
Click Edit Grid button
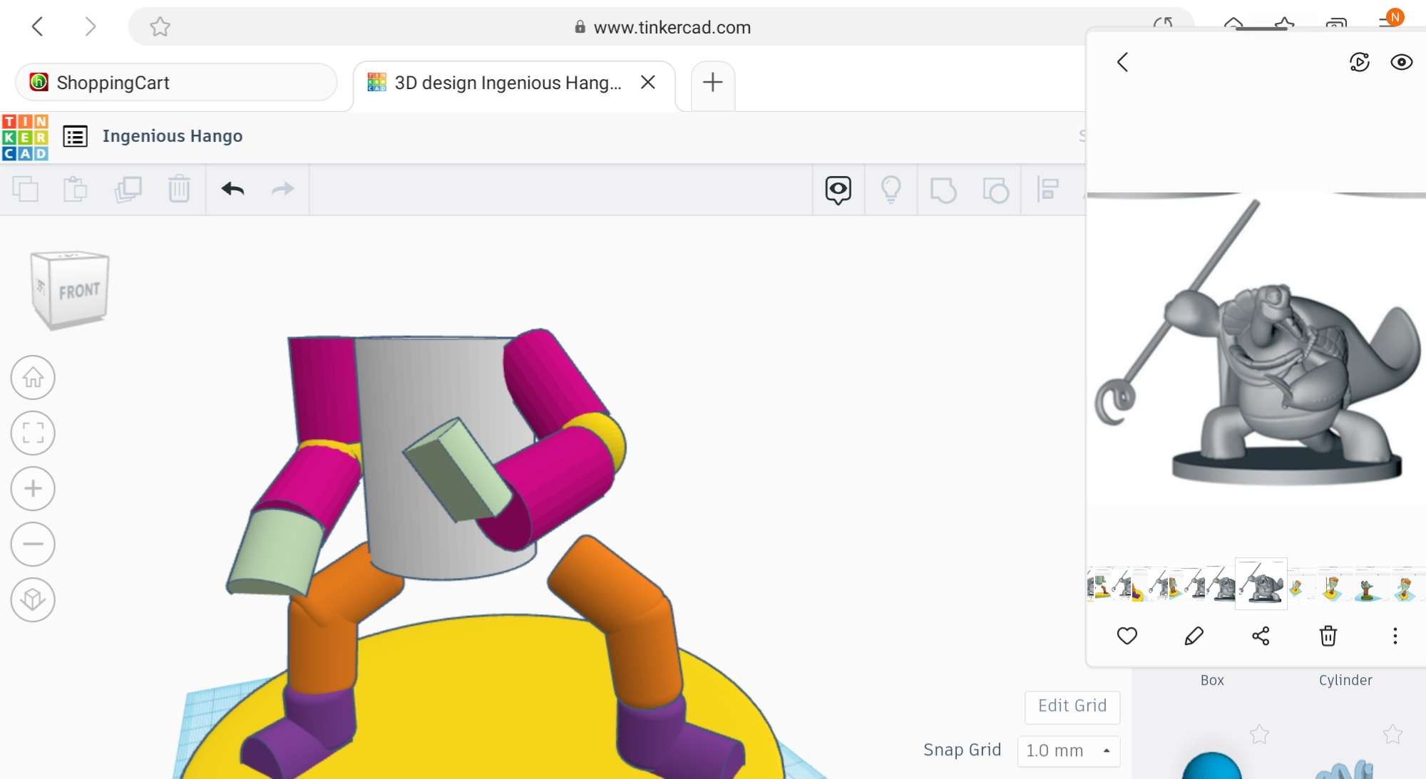point(1072,706)
